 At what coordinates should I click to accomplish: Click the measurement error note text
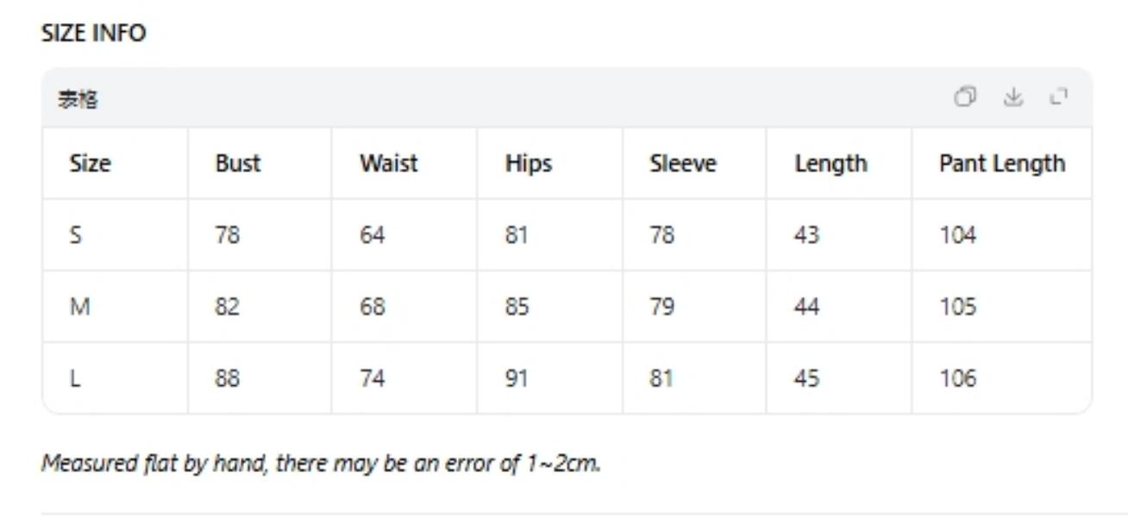[x=321, y=464]
